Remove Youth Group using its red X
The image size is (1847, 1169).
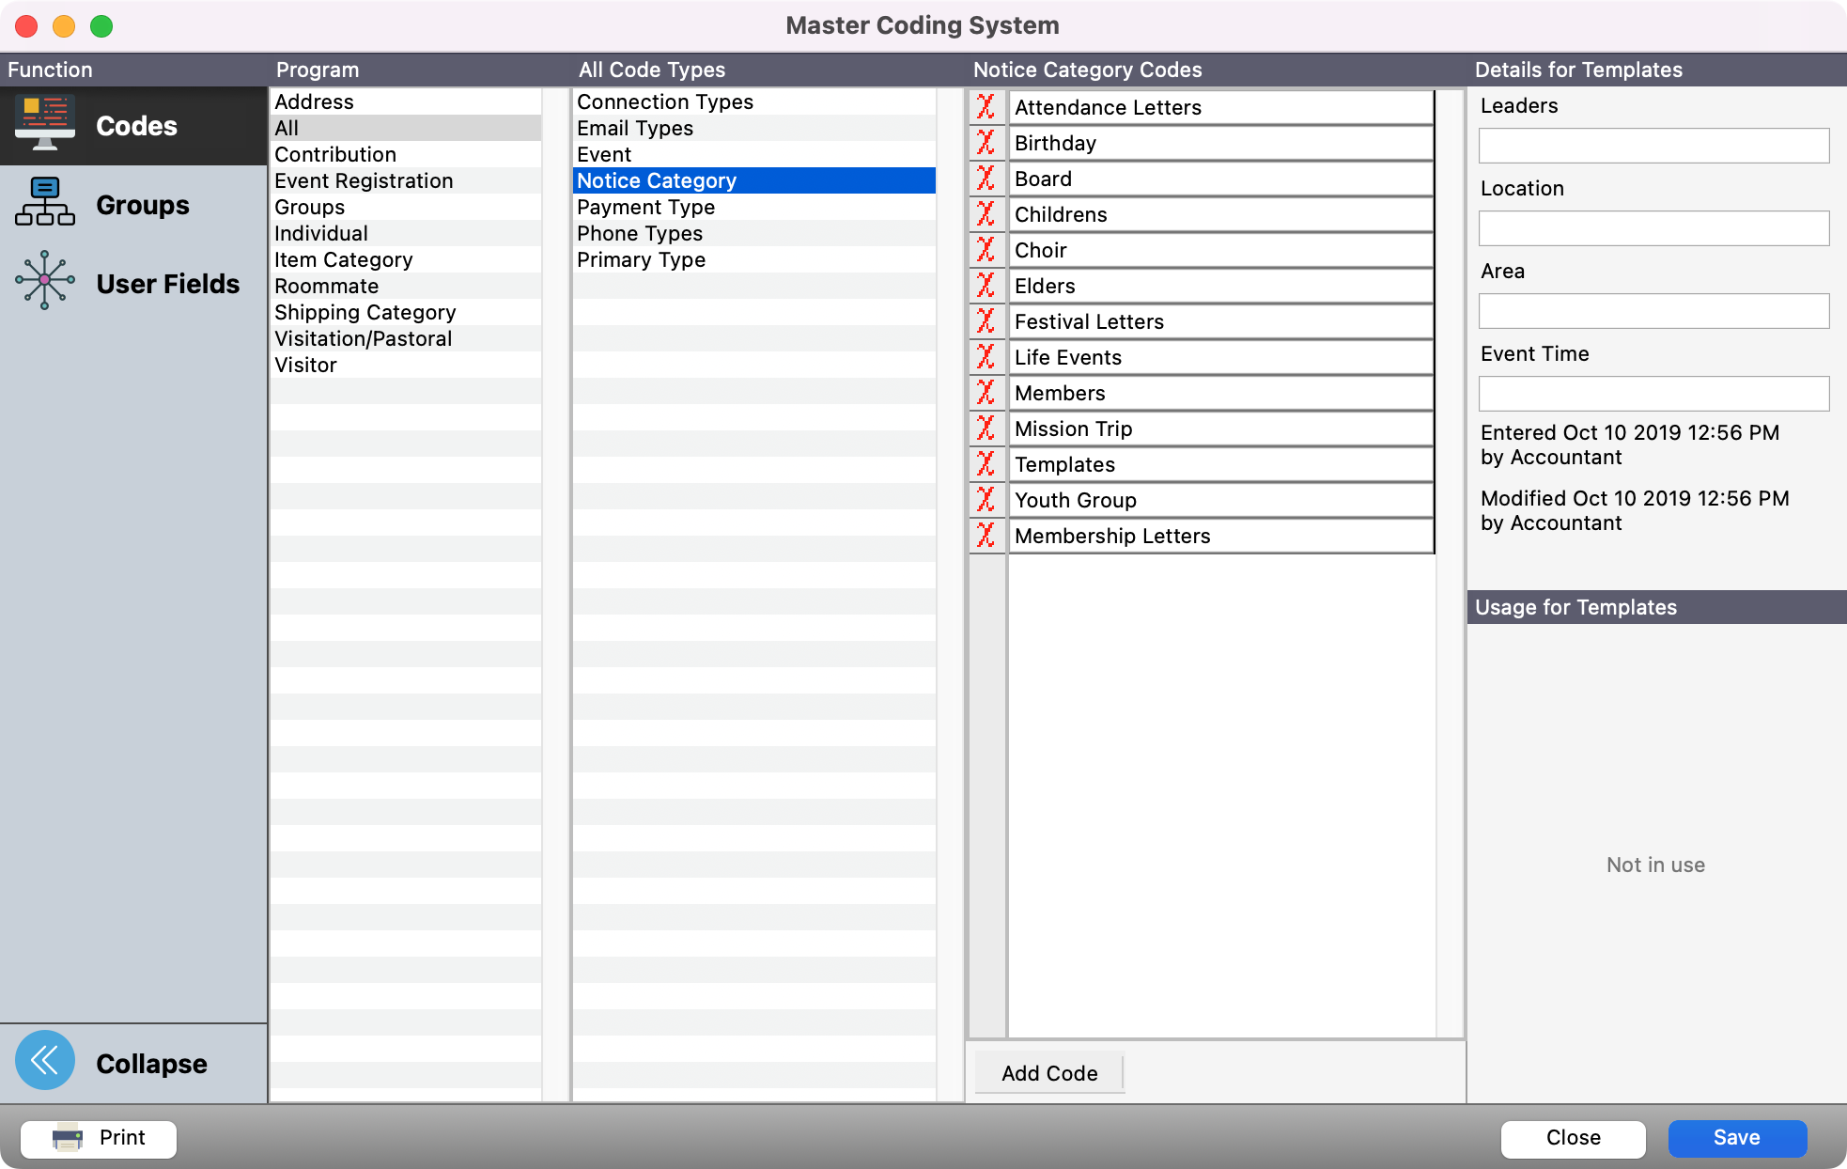coord(987,500)
